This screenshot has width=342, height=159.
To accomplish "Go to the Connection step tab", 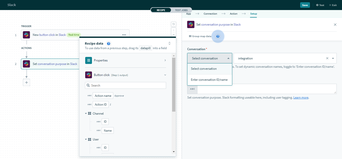I will tap(210, 14).
